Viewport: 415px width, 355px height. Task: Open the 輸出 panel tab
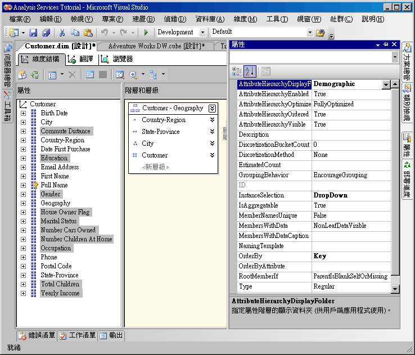pyautogui.click(x=111, y=335)
